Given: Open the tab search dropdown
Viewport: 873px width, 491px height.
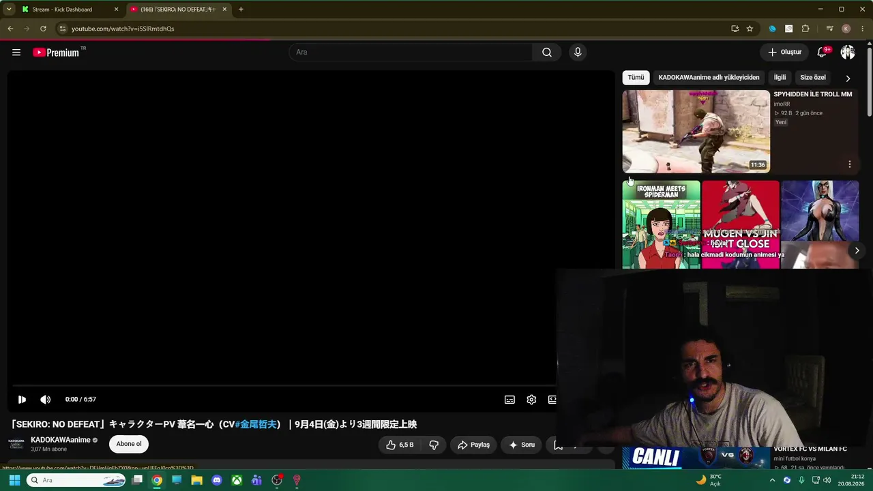Looking at the screenshot, I should (x=8, y=10).
